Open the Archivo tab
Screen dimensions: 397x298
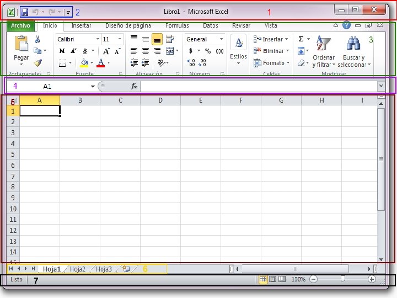(x=20, y=25)
